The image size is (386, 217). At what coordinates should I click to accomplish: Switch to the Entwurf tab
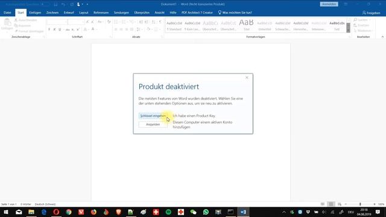(x=69, y=13)
